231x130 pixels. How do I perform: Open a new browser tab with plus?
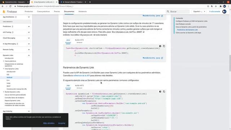[x=90, y=2]
